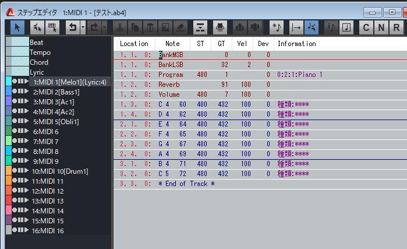Select the Tempo track in list
Image resolution: width=407 pixels, height=249 pixels.
click(40, 52)
